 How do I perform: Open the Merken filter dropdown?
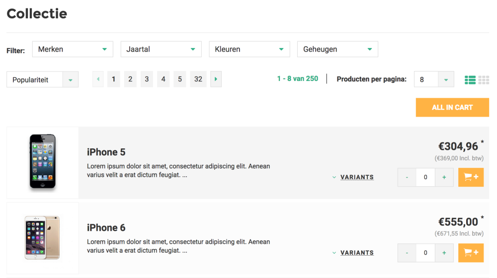[x=73, y=49]
